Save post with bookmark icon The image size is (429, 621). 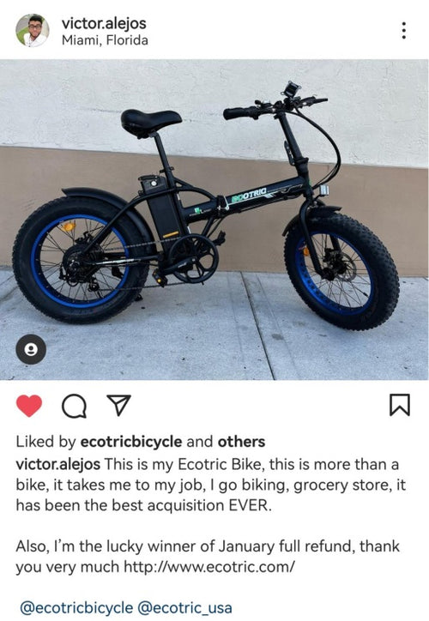pos(399,405)
